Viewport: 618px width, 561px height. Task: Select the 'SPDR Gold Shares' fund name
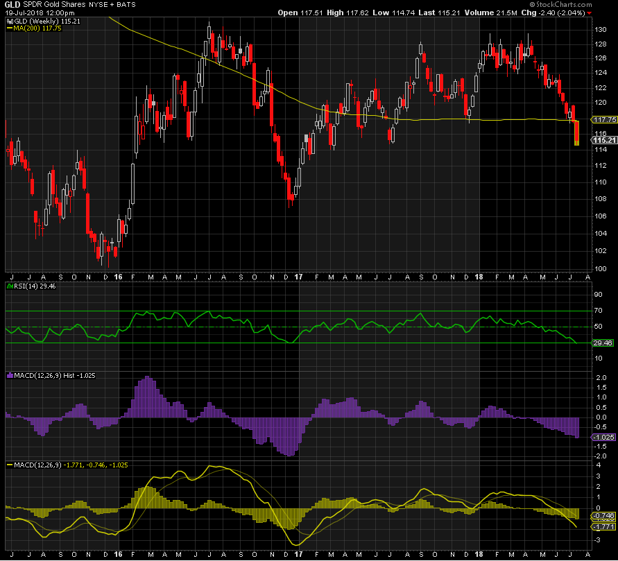(x=54, y=4)
